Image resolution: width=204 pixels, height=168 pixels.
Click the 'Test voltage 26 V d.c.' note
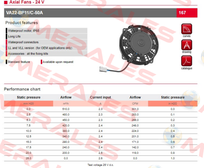[x=101, y=165]
